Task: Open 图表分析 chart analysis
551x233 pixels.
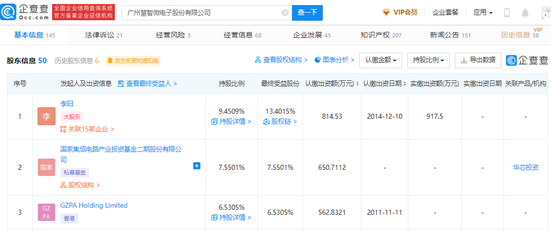Action: 334,60
